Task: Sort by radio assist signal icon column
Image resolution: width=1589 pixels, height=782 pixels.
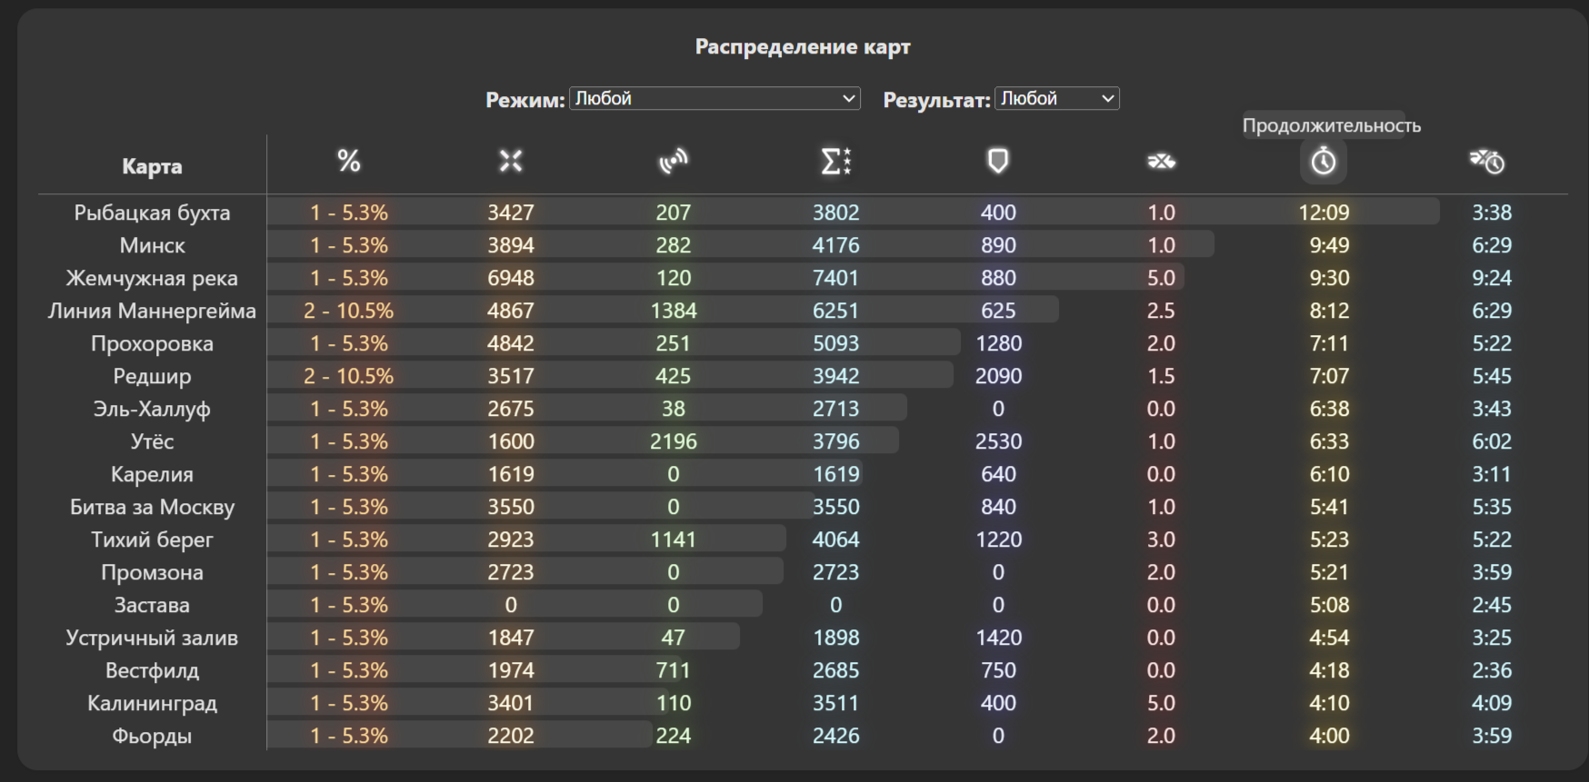Action: [x=674, y=162]
